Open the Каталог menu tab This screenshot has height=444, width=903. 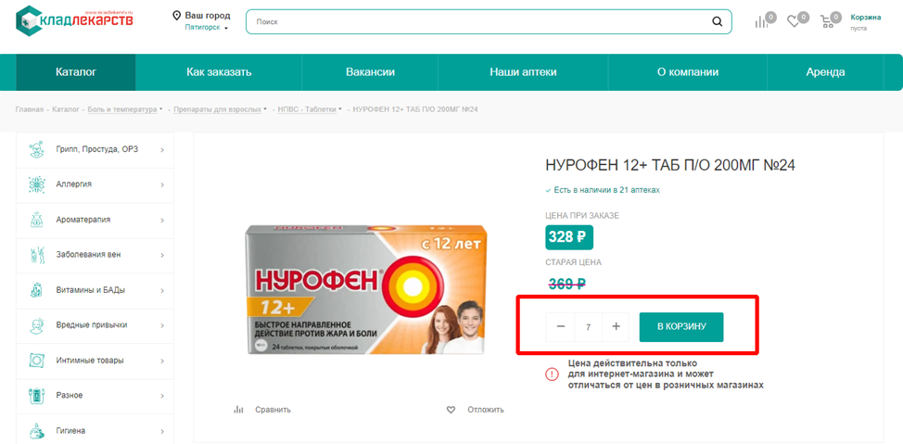[76, 72]
